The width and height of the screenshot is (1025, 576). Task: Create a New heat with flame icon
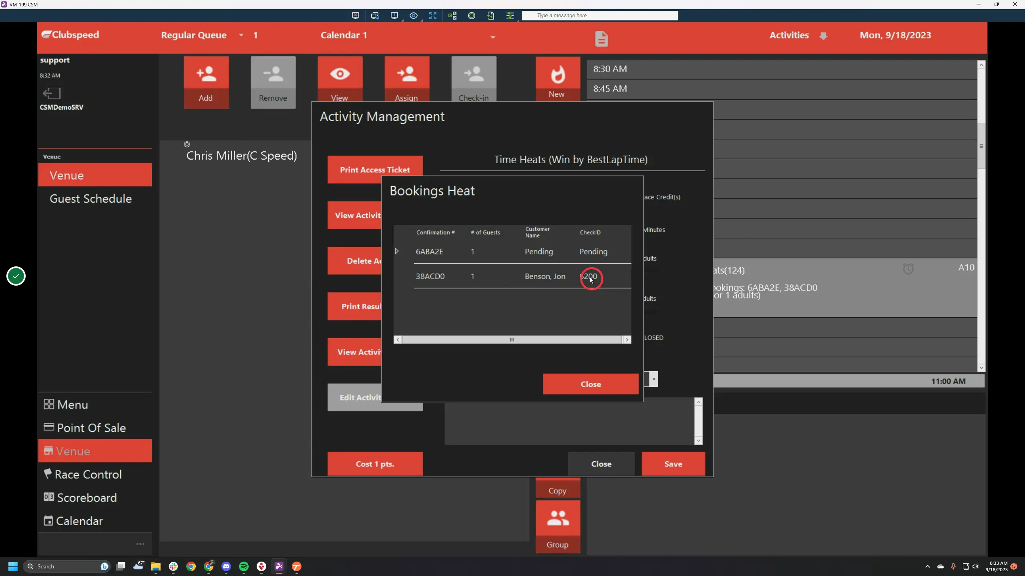coord(558,79)
